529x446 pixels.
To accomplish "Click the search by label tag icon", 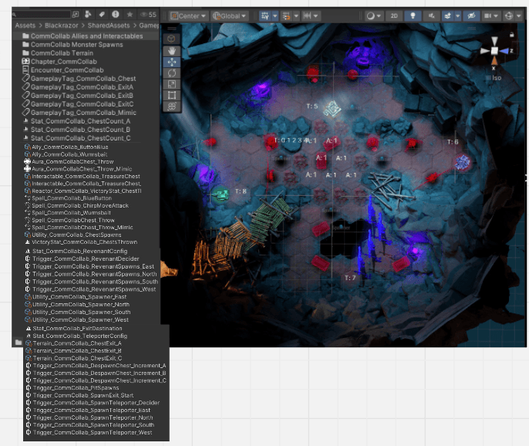I will pos(102,15).
